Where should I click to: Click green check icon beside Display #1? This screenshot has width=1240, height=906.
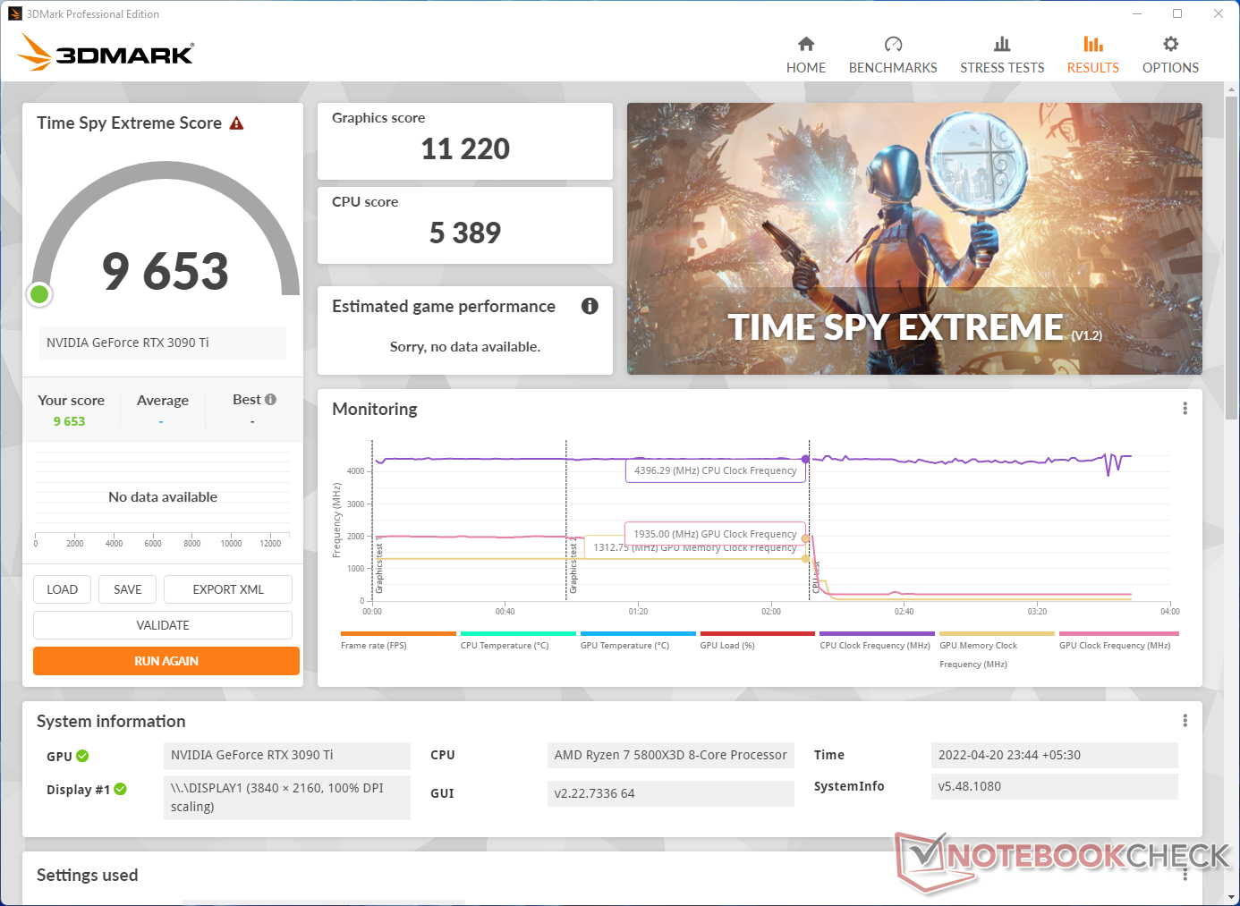point(120,789)
